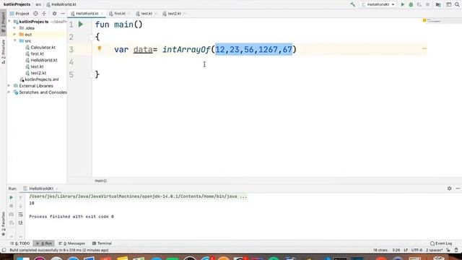462x260 pixels.
Task: Click the yellow inspection indicator square
Action: [x=424, y=20]
